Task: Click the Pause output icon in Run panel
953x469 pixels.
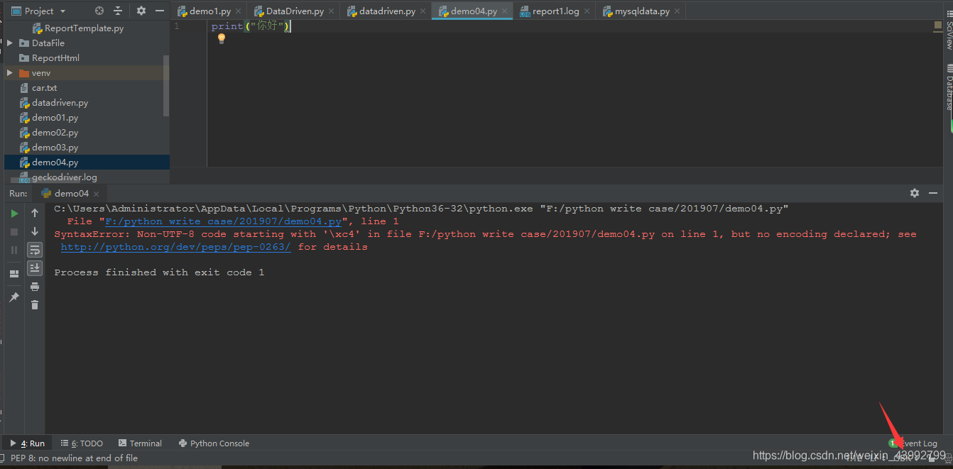Action: (x=14, y=250)
